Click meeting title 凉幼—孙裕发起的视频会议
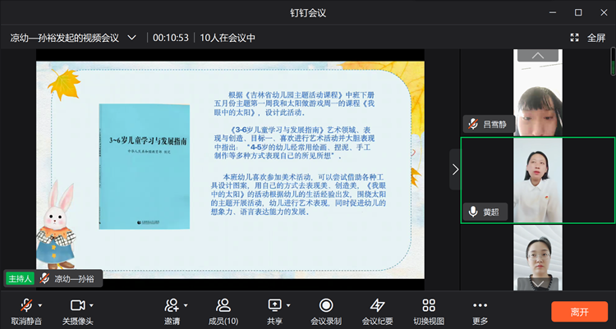 click(x=64, y=38)
